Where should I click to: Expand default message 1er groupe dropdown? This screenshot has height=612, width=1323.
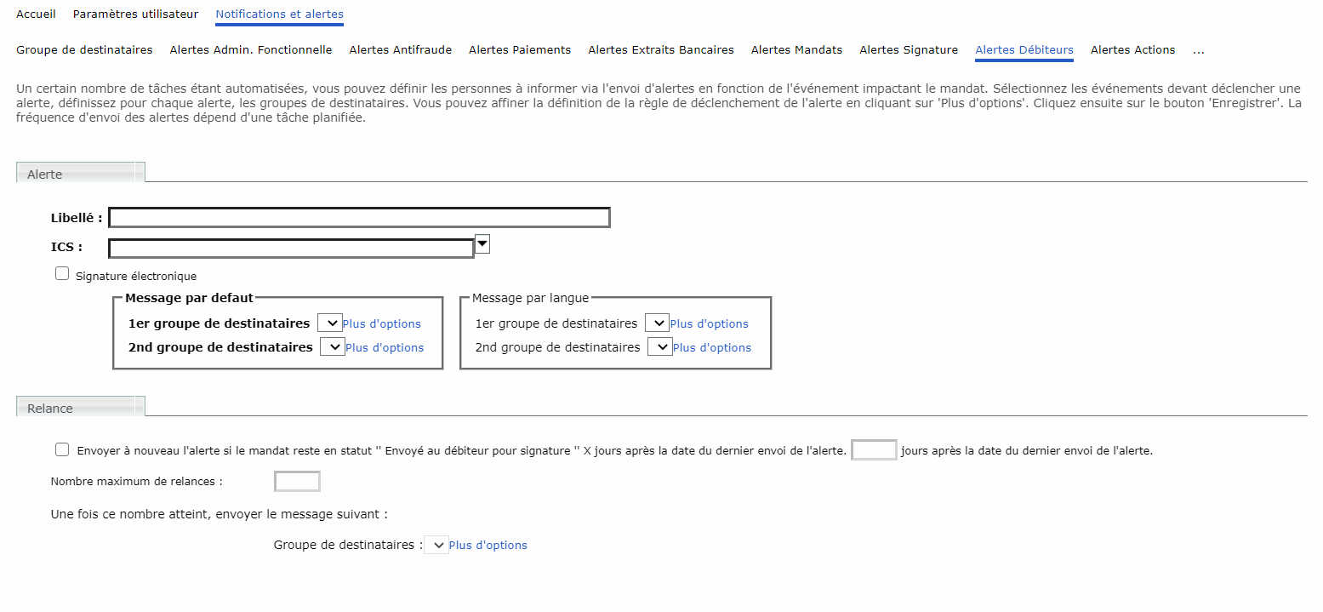coord(329,323)
